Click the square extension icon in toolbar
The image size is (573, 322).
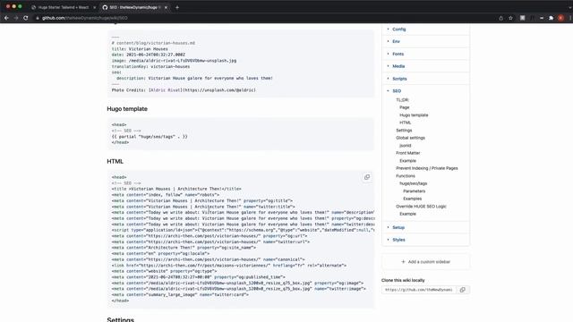point(523,18)
